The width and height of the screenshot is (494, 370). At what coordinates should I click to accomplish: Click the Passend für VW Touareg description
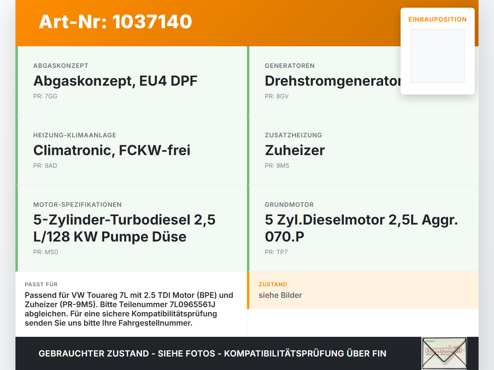[129, 309]
